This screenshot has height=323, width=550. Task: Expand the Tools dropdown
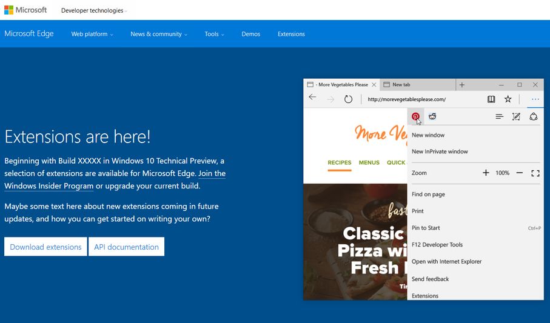[x=214, y=34]
